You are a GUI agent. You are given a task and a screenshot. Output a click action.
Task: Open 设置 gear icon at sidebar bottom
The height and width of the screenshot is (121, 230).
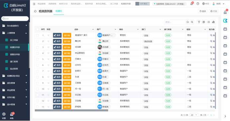4,114
